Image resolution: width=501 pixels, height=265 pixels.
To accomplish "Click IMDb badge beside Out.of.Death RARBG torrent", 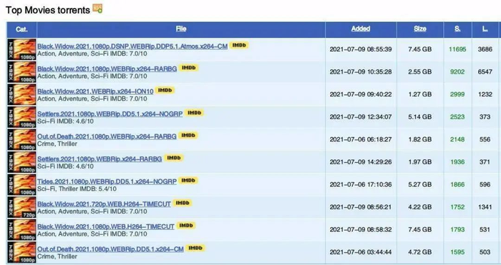I will [x=188, y=136].
